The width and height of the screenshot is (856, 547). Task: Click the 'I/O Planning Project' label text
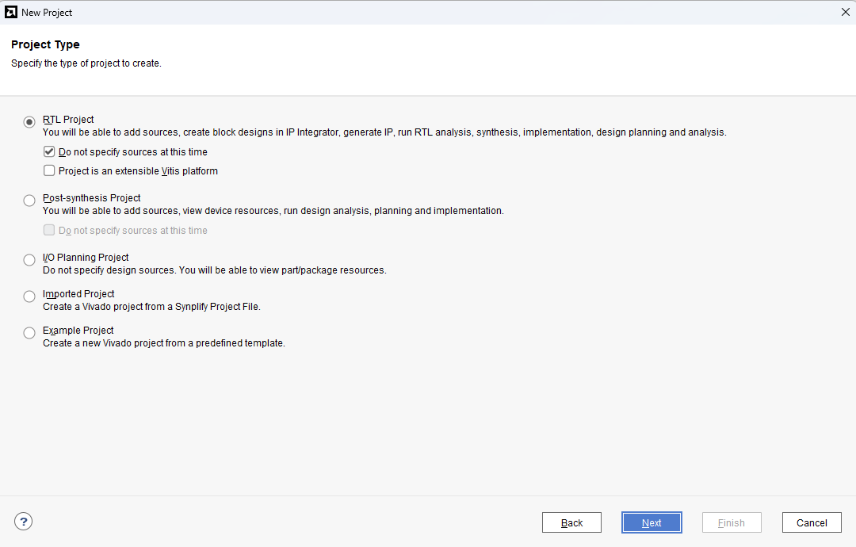86,258
